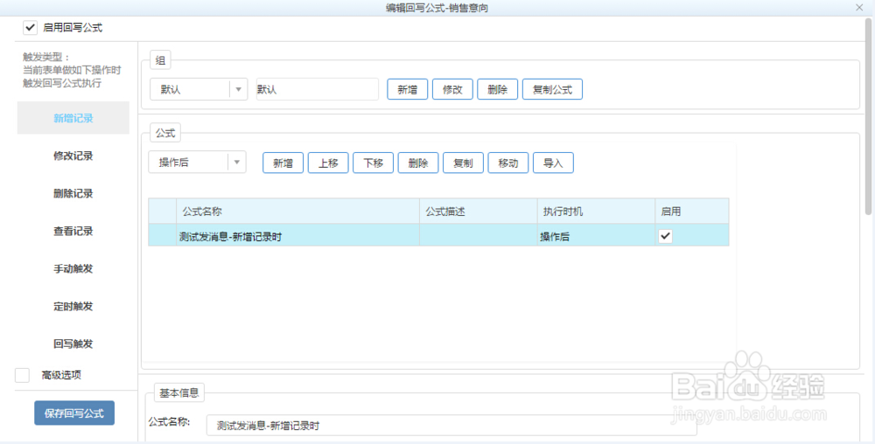
Task: Click the 上移 button
Action: tap(328, 163)
